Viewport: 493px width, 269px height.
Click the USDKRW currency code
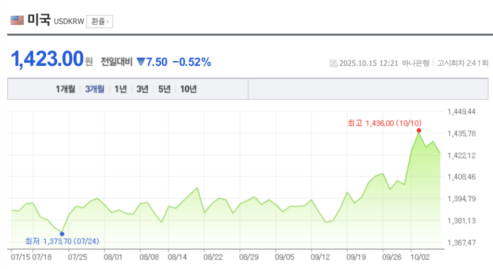[69, 22]
